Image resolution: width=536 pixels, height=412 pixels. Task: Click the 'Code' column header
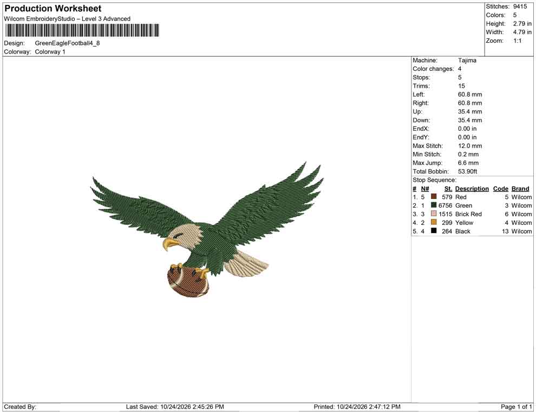pos(500,188)
